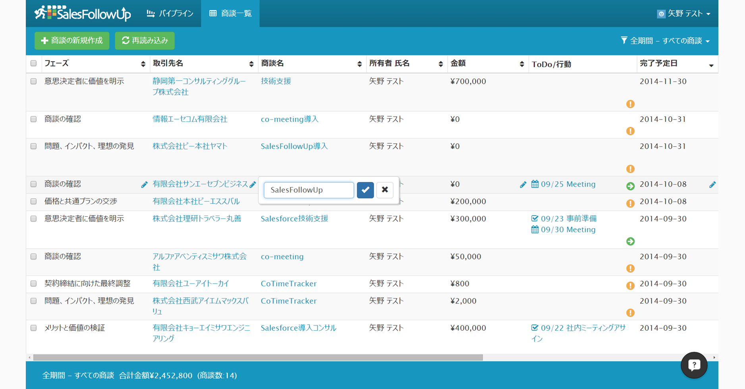Check the box for the 情報エーセコム有限会社 row
The image size is (745, 389).
click(34, 119)
